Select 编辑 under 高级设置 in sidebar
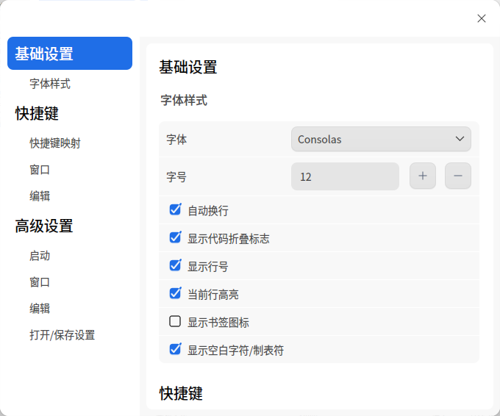Viewport: 500px width, 416px height. [40, 308]
